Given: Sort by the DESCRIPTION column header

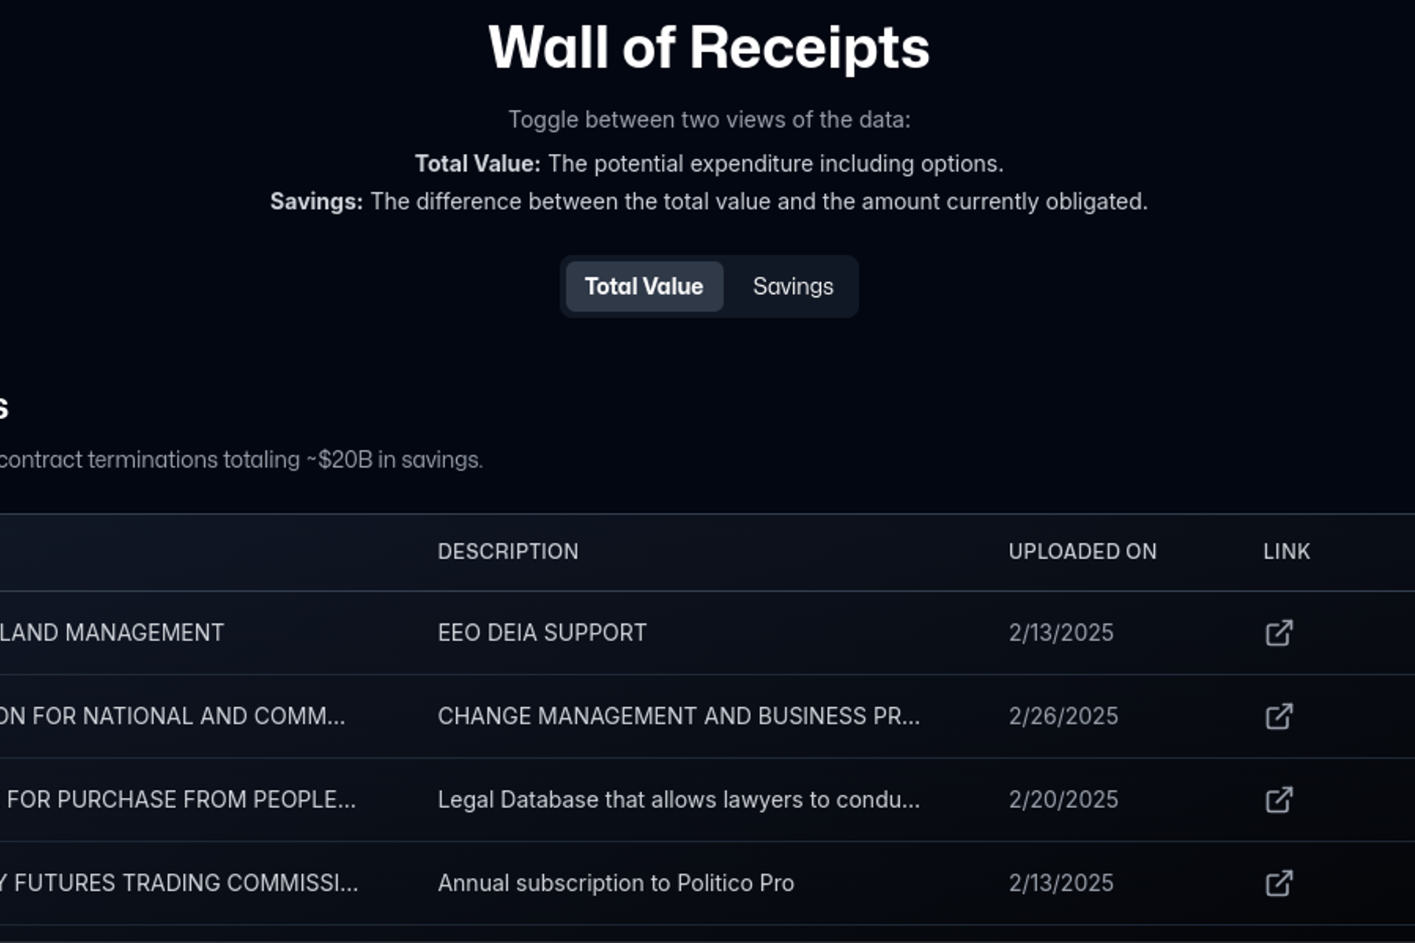Looking at the screenshot, I should pos(509,551).
